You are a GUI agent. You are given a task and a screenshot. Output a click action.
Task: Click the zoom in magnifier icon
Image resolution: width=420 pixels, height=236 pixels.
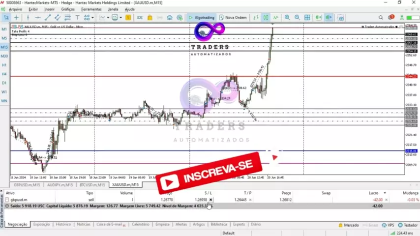287,18
